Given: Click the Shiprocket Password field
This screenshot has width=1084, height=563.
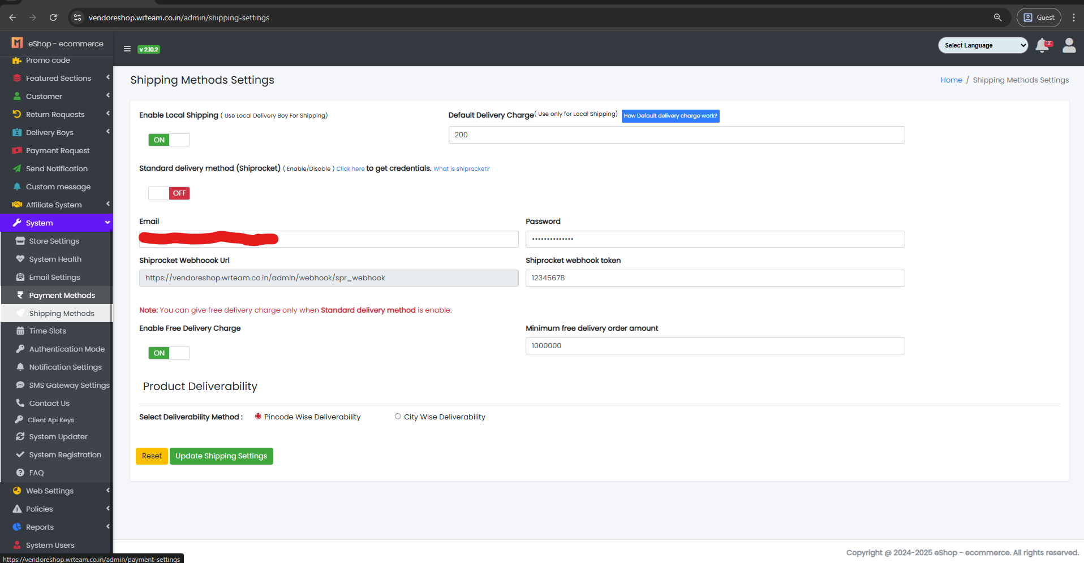Looking at the screenshot, I should point(715,239).
